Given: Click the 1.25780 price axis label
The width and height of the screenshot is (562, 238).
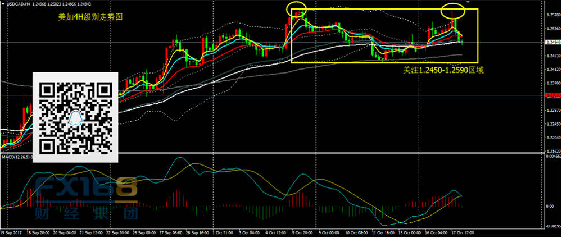Looking at the screenshot, I should pos(552,15).
